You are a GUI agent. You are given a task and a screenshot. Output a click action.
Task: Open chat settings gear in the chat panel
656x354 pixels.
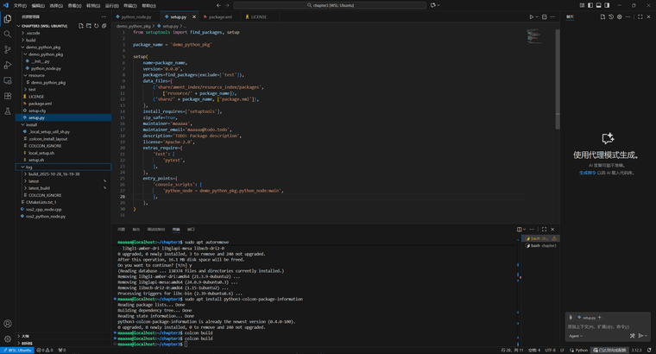(x=620, y=16)
